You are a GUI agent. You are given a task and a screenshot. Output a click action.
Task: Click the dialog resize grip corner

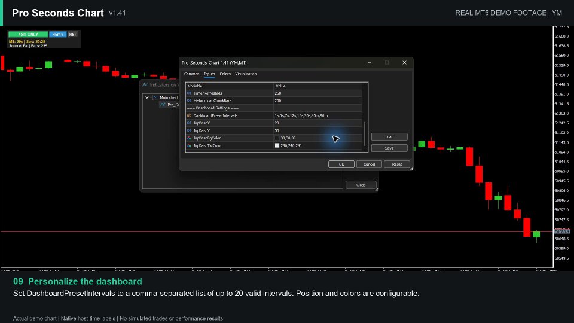411,169
